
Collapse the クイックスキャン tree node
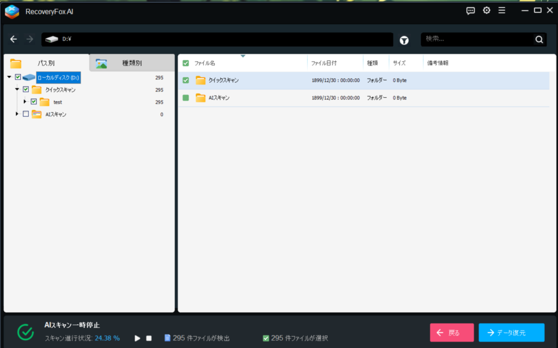17,89
